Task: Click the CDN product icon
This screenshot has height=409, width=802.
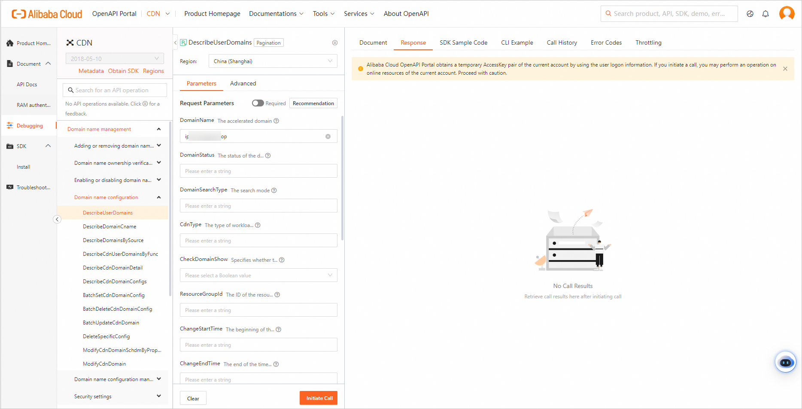Action: pos(70,42)
